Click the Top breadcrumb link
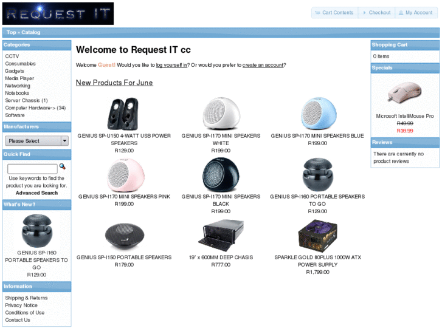 12,32
